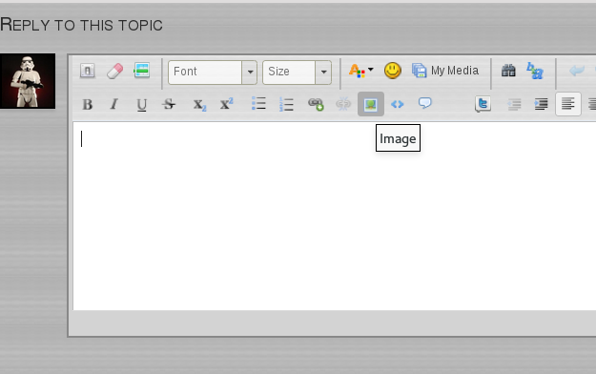Screen dimensions: 596x374
Task: Click the Quote speech bubble icon
Action: click(425, 103)
